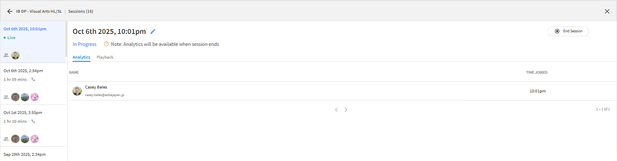Click the pencil icon to edit session title
The width and height of the screenshot is (617, 161).
tap(153, 31)
